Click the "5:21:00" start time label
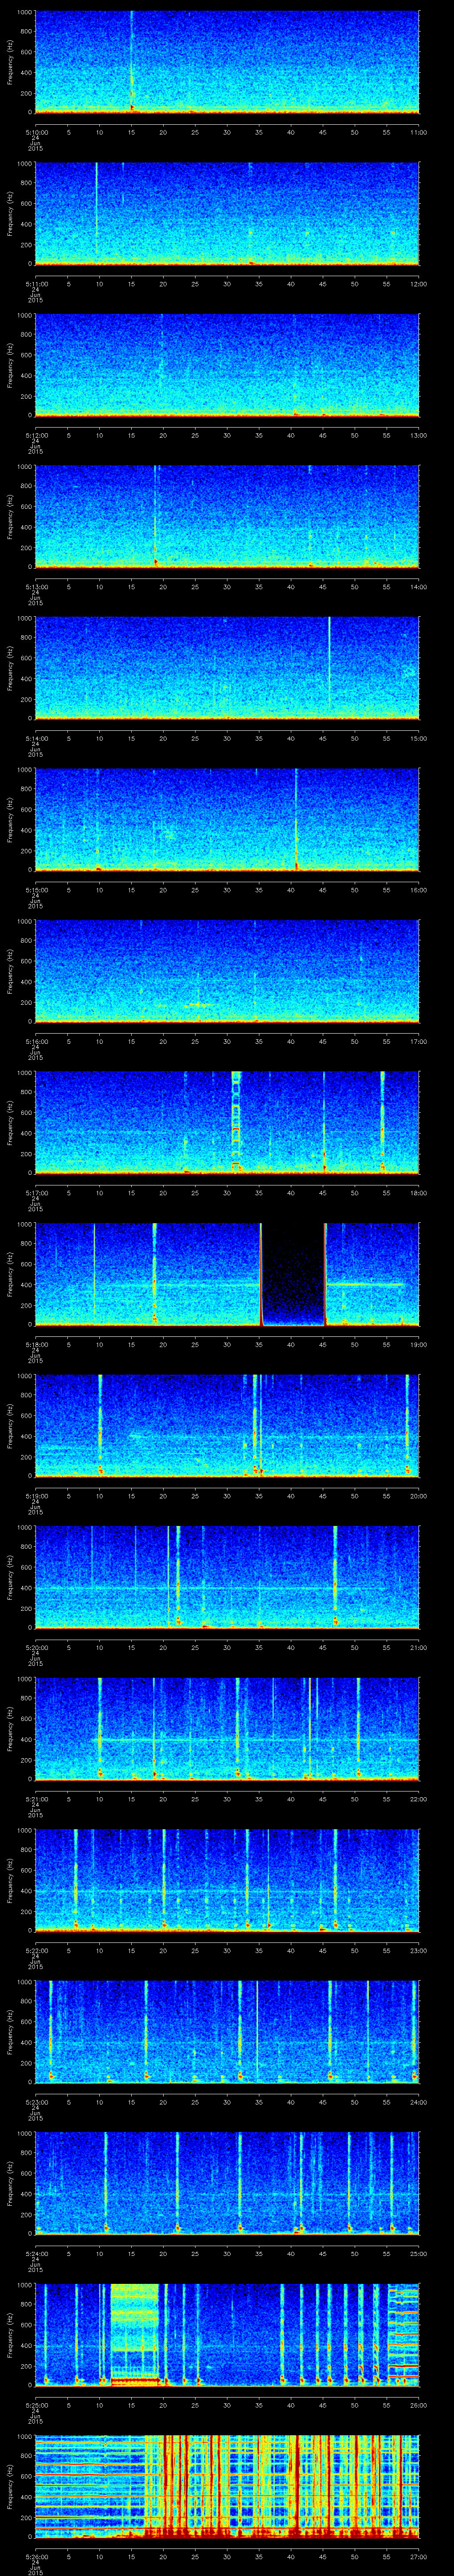Viewport: 454px width, 2576px height. click(36, 1798)
